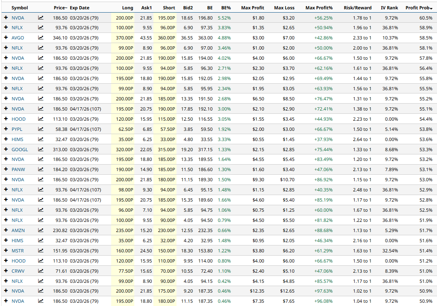Click the chart icon in GOOGL row

coord(41,150)
